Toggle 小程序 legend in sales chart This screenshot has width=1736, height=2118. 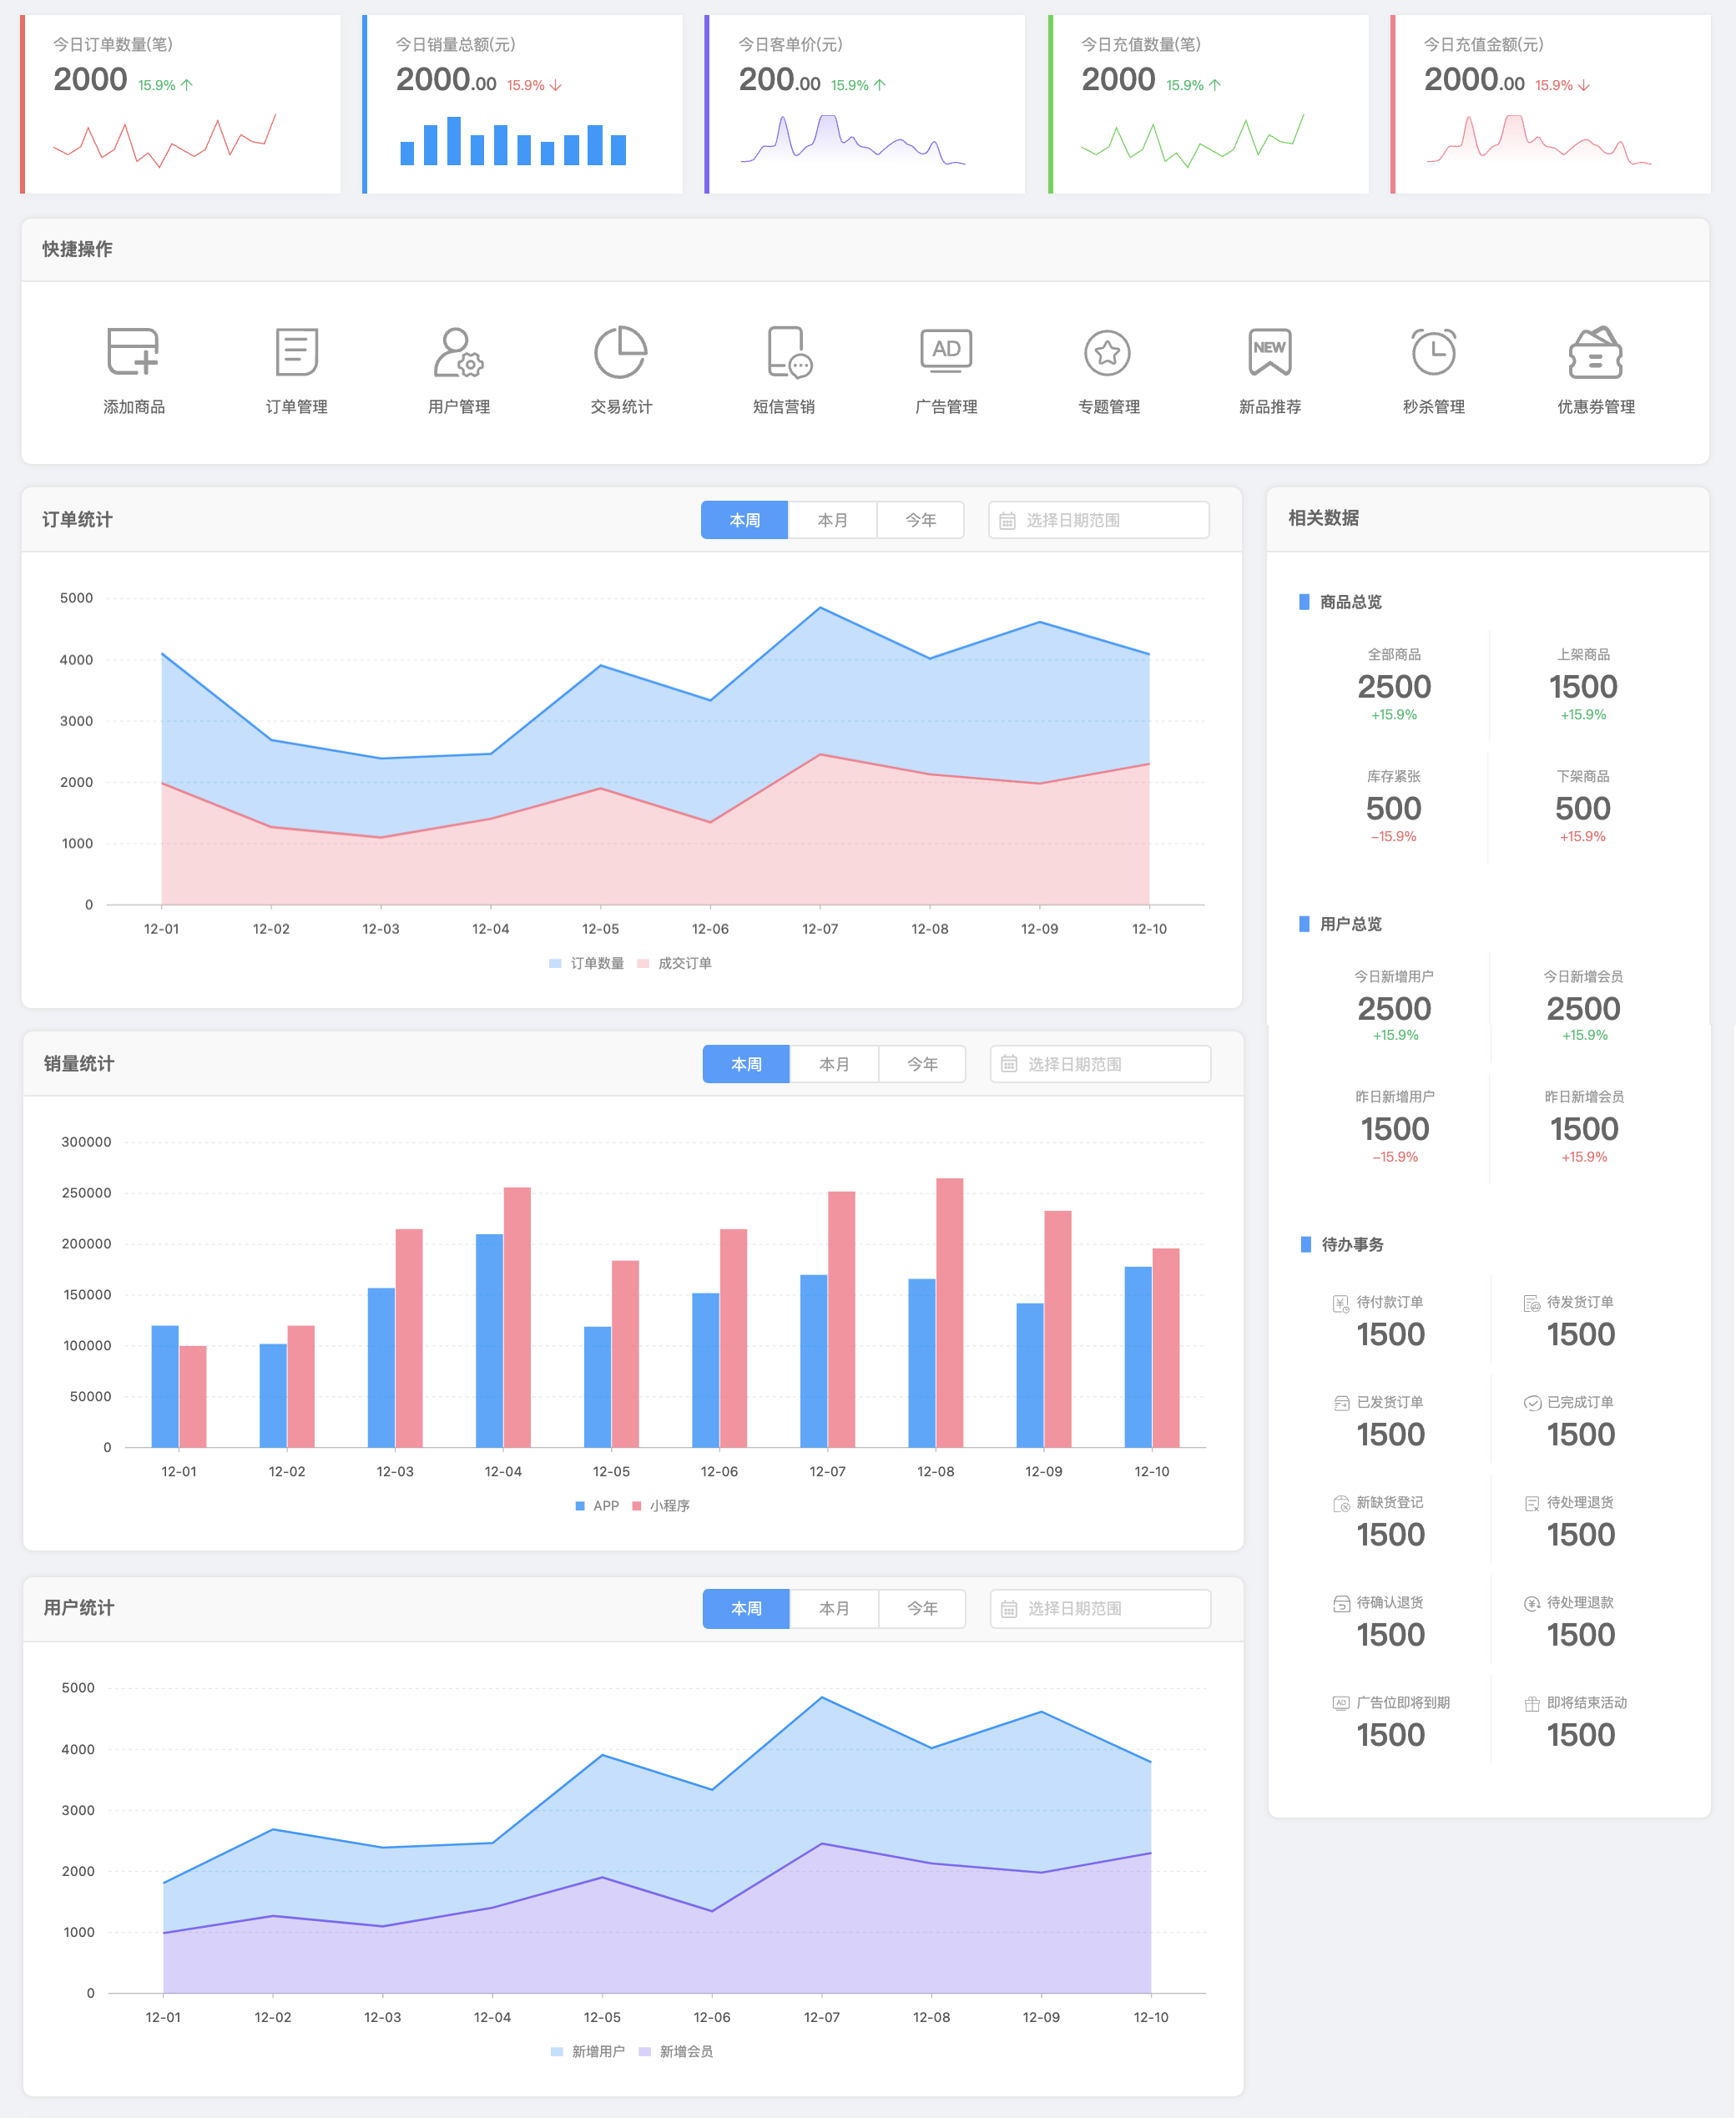tap(661, 1505)
